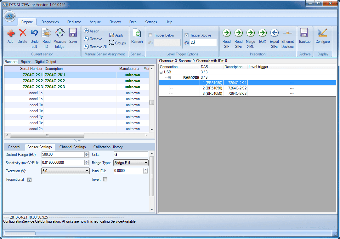Open the Channel Settings tab
Screen dimensions: 340x239
(72, 147)
